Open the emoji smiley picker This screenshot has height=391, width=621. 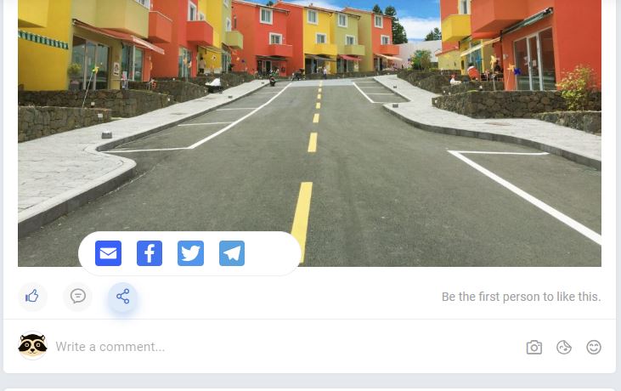(594, 348)
